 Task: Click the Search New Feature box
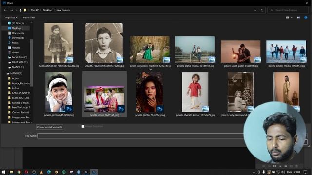pos(288,10)
